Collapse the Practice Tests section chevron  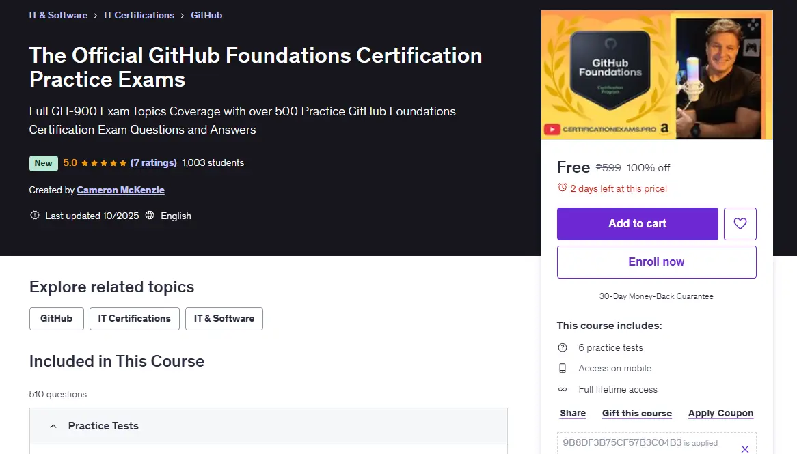53,426
